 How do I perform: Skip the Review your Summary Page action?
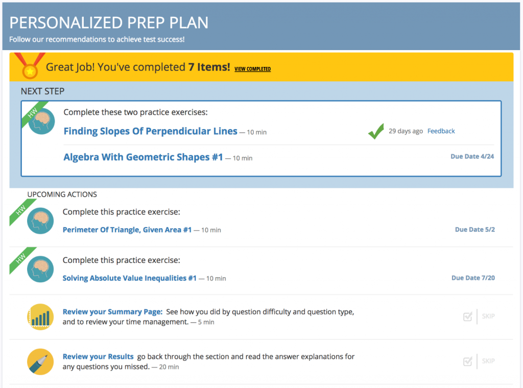tap(488, 317)
